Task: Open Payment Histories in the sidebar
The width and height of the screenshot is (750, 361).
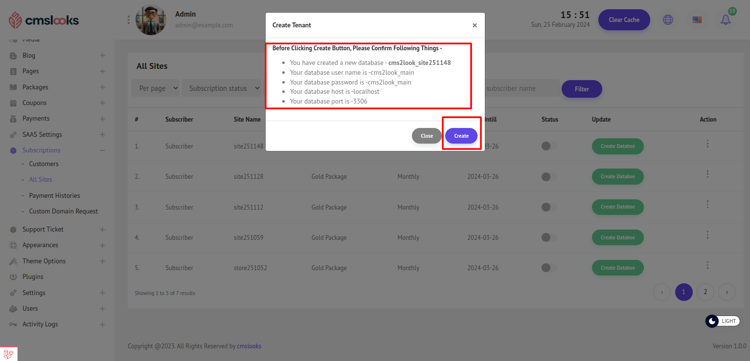Action: tap(54, 195)
